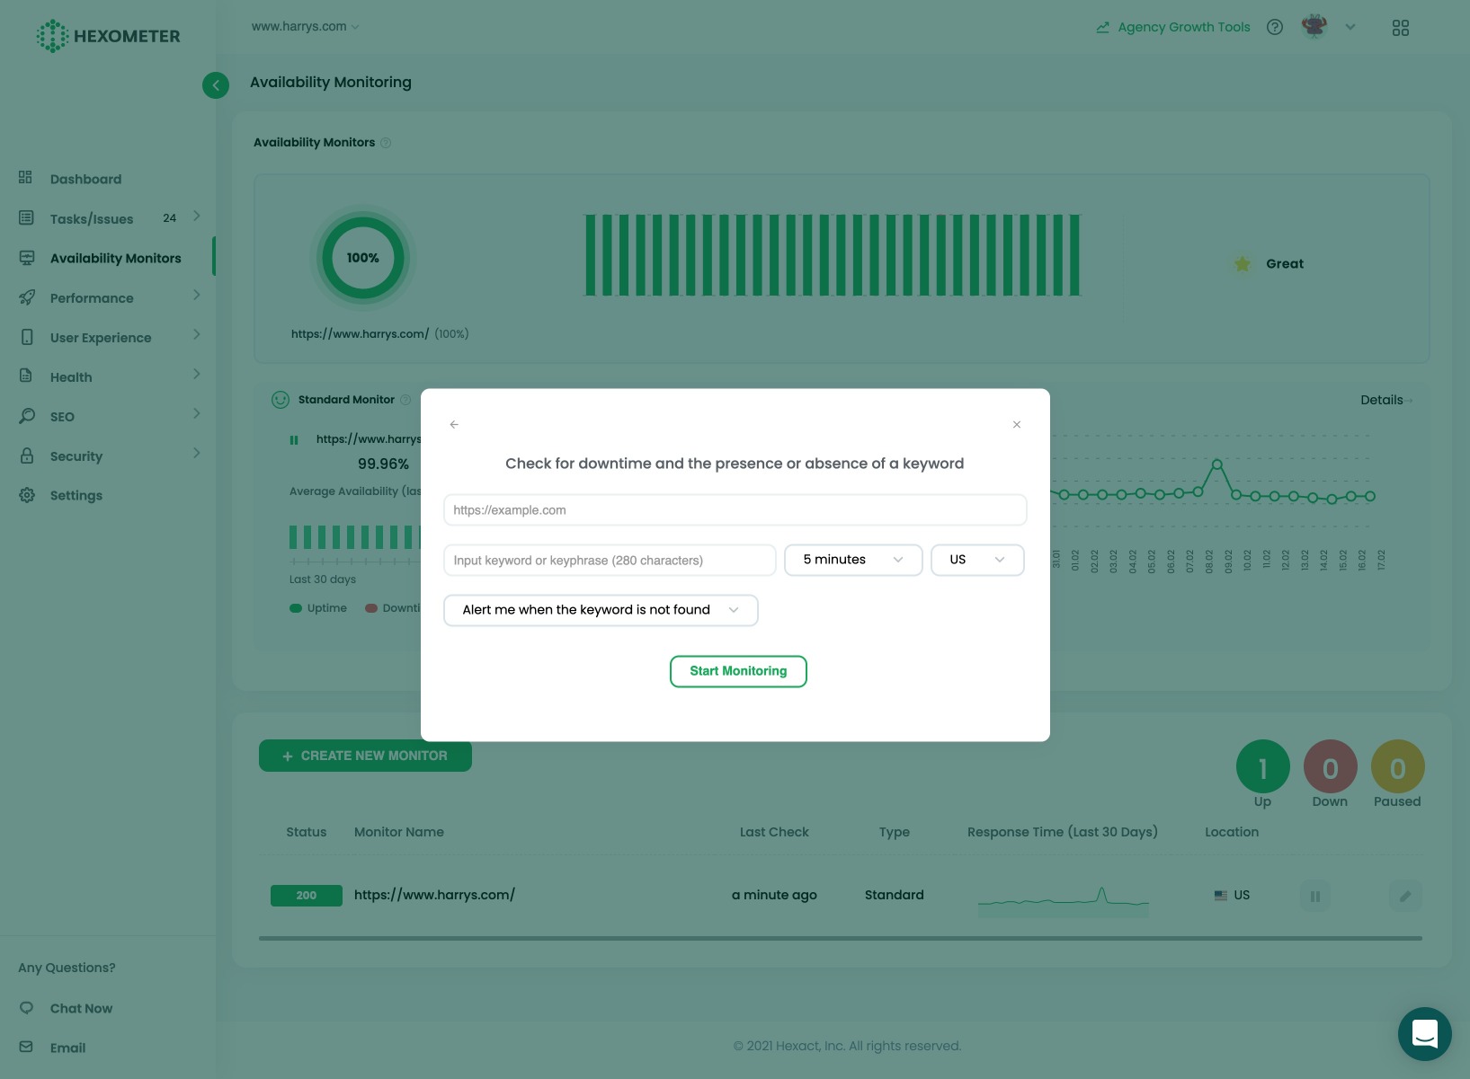Click the Hexometer logo
Screen dimensions: 1470x1079
(108, 36)
